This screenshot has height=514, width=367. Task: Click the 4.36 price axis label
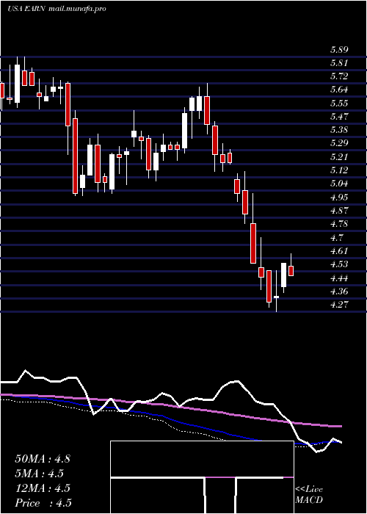tap(339, 292)
